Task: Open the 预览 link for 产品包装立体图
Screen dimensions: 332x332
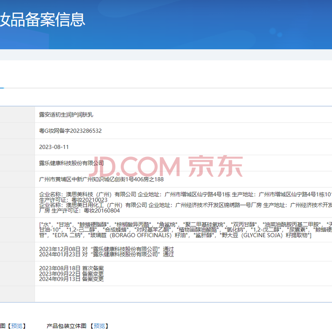Action: coord(99,326)
